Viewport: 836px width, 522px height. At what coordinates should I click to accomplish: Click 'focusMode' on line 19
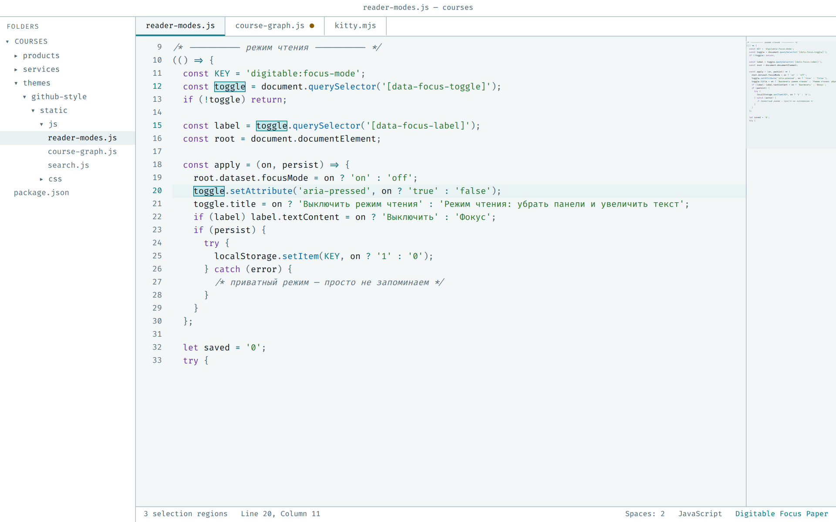click(x=285, y=178)
